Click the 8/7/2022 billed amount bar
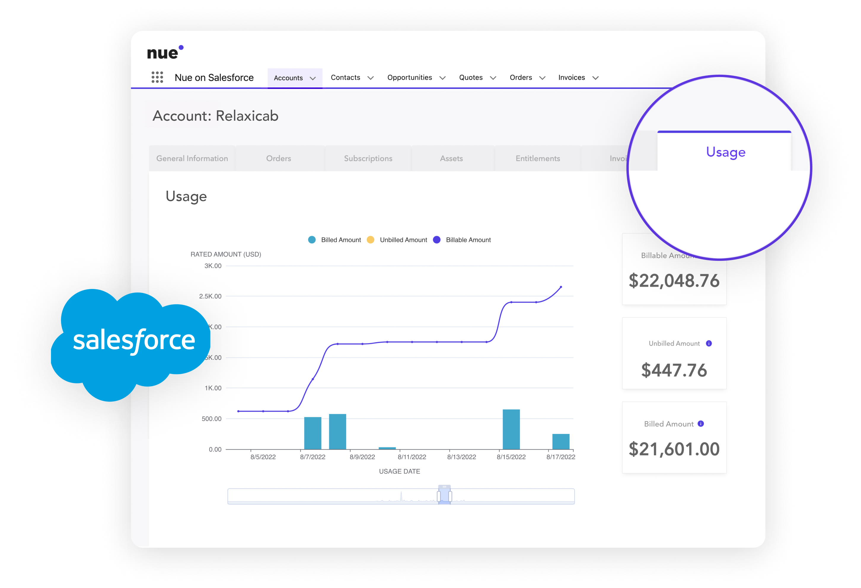 pos(313,433)
